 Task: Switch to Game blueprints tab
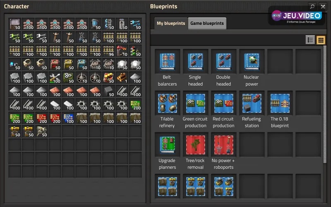tap(207, 23)
